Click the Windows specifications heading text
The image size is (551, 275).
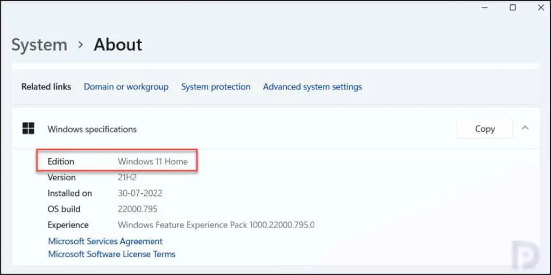[x=92, y=129]
